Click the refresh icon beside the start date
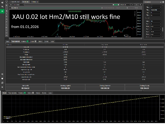The width and height of the screenshot is (165, 124). (x=11, y=5)
